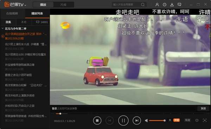
Task: Pause the video playback
Action: [123, 121]
